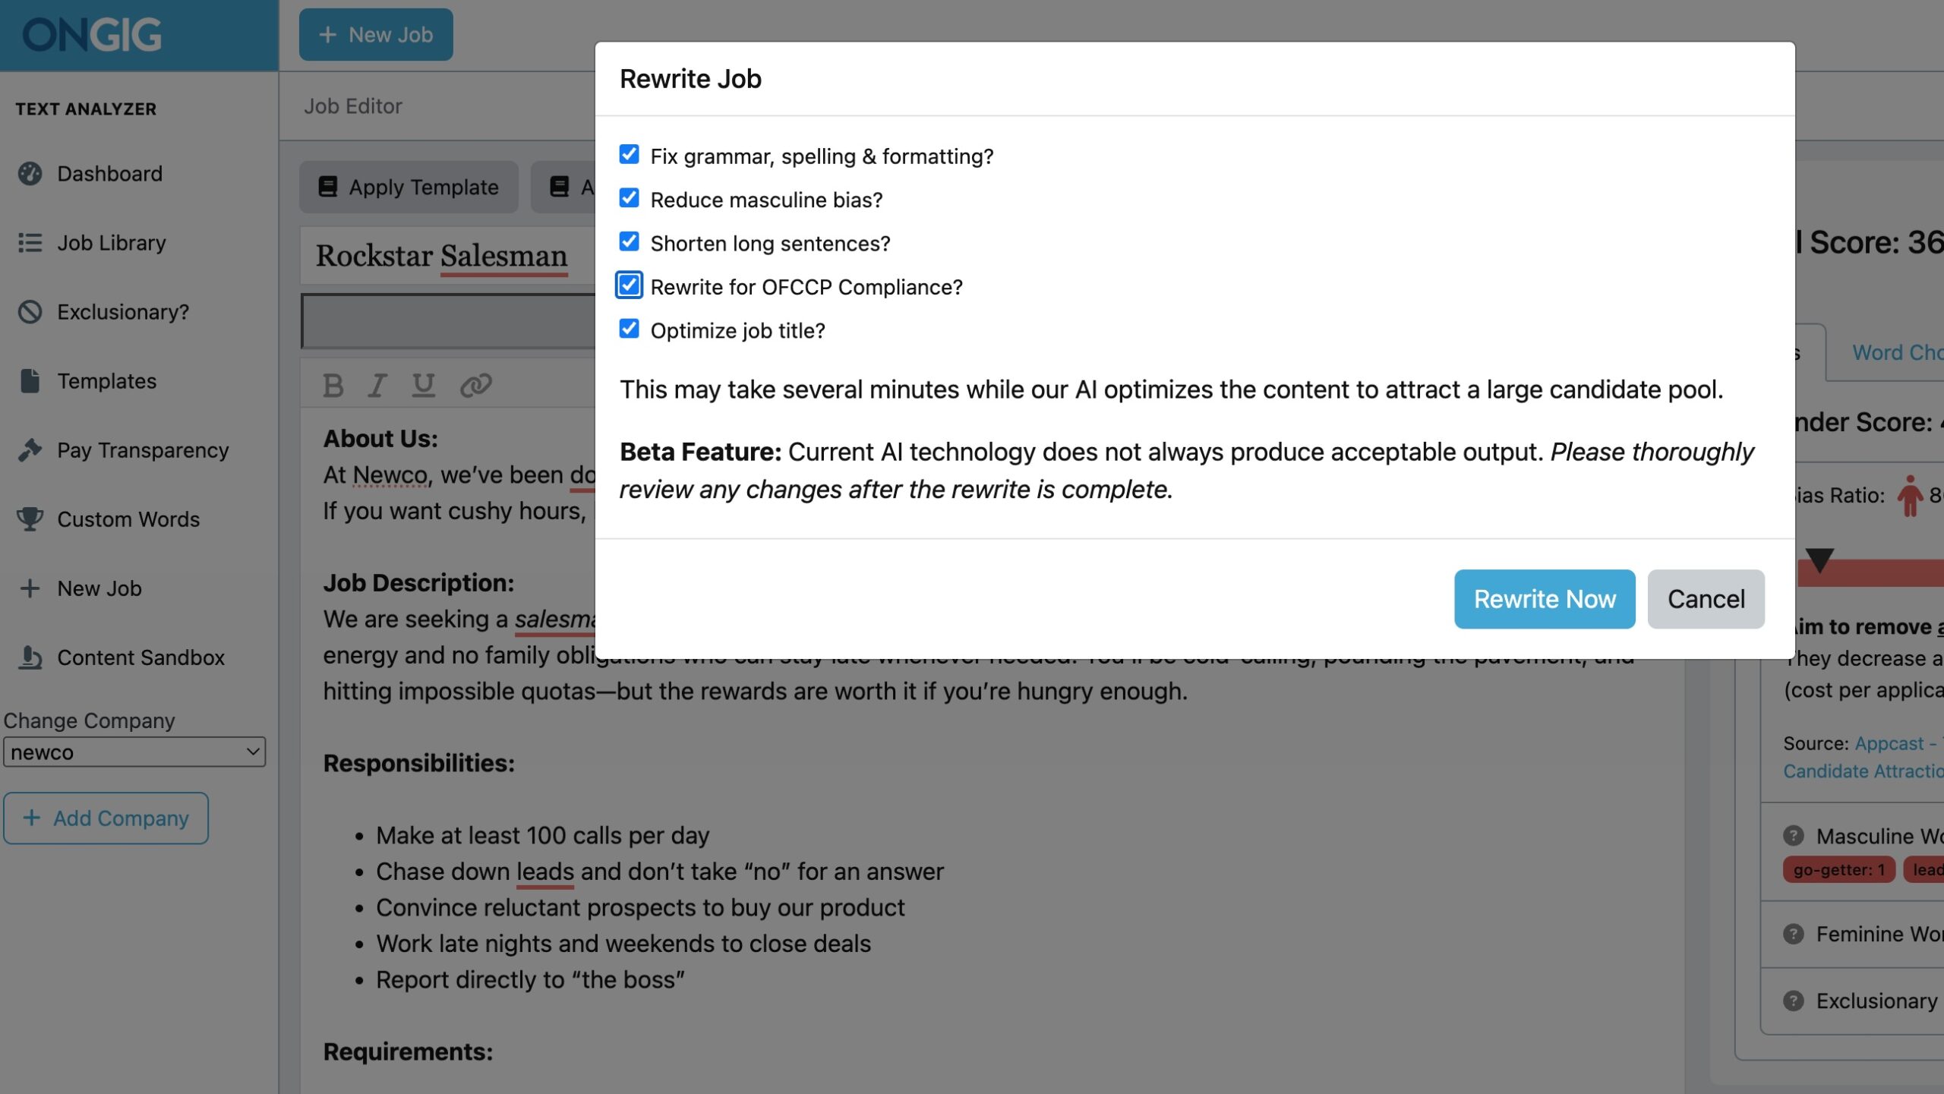Click the insert link icon

pyautogui.click(x=476, y=386)
